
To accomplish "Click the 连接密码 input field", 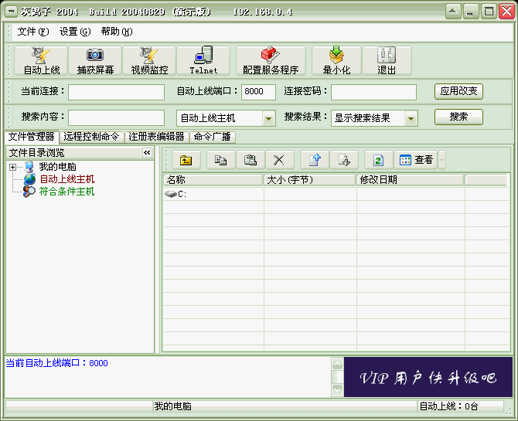I will [373, 92].
